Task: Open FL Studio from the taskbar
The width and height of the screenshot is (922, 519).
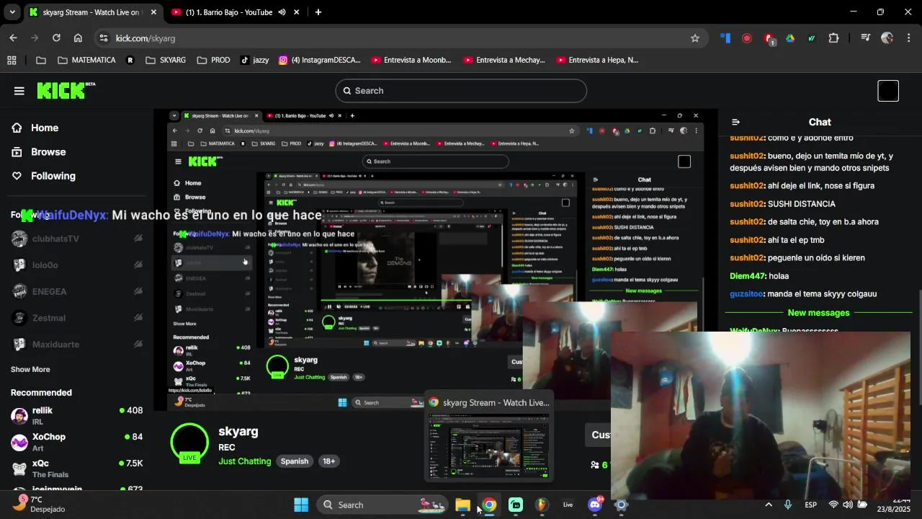Action: click(x=542, y=505)
